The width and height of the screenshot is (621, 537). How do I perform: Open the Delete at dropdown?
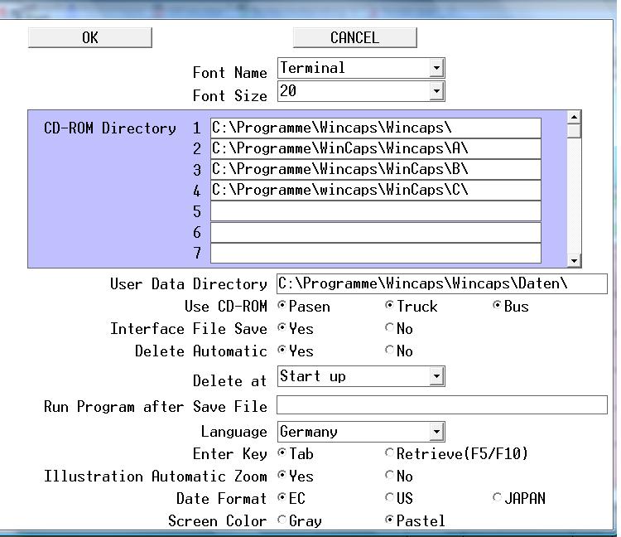436,376
